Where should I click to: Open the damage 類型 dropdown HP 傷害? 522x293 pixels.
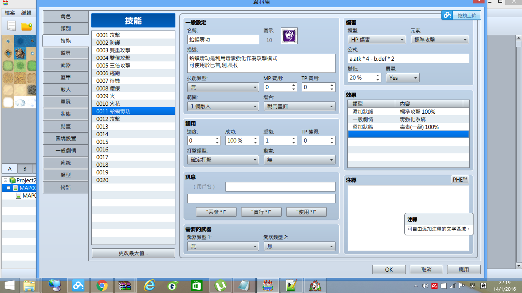(x=377, y=39)
